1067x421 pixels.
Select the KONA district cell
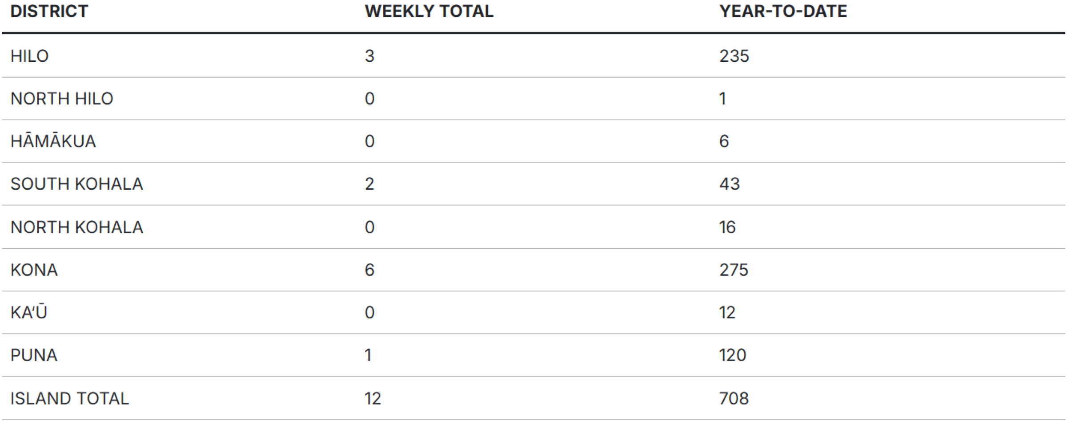34,270
